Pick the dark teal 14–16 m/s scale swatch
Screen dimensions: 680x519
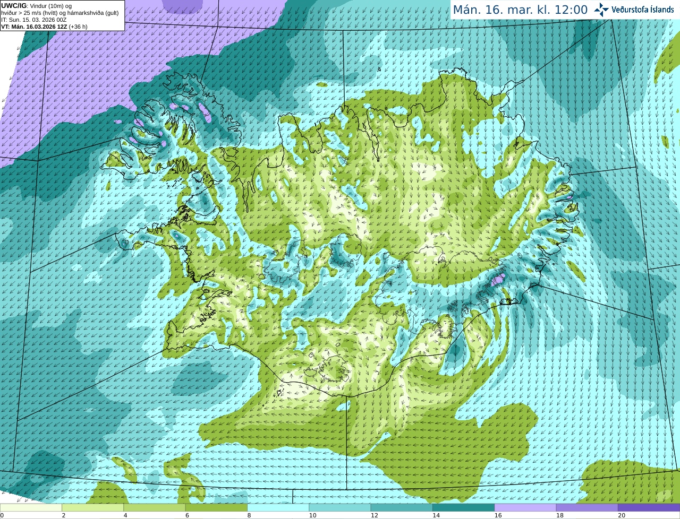(463, 508)
